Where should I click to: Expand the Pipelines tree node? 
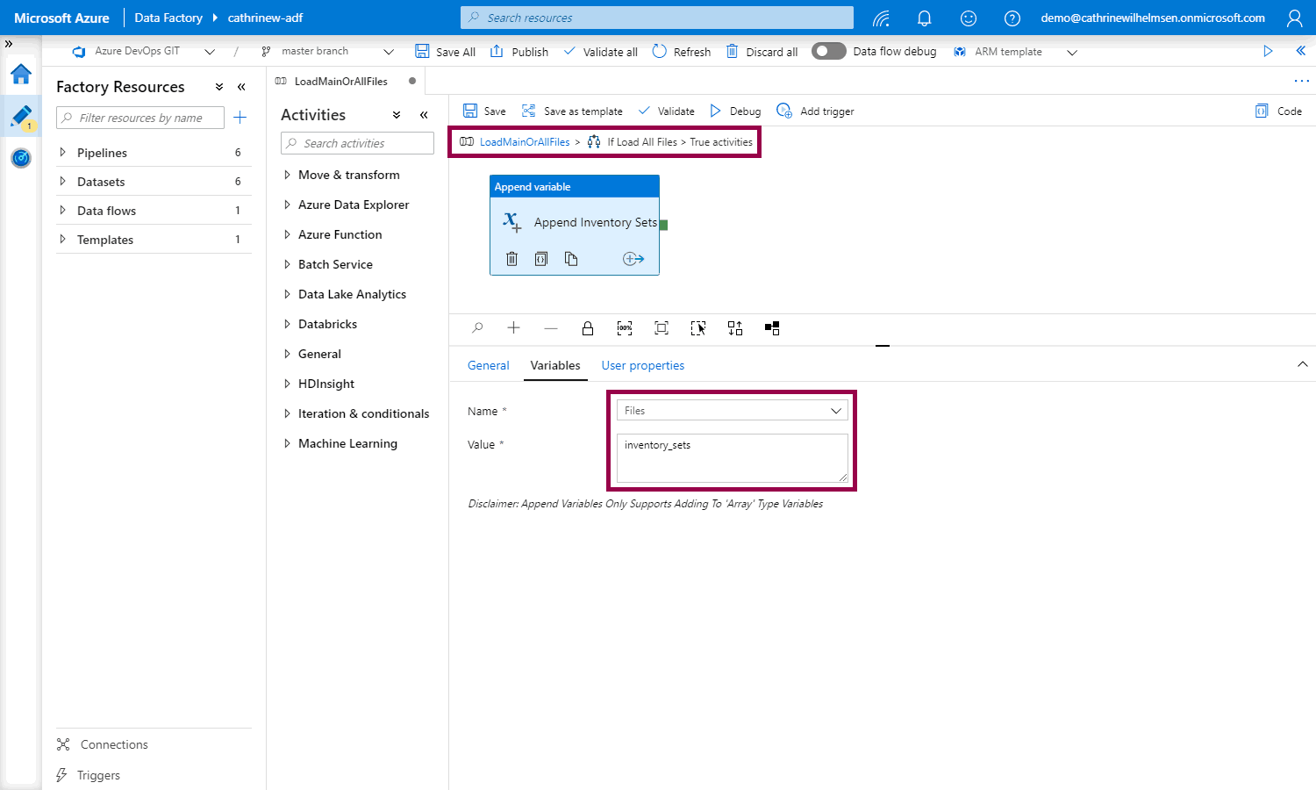(x=62, y=153)
